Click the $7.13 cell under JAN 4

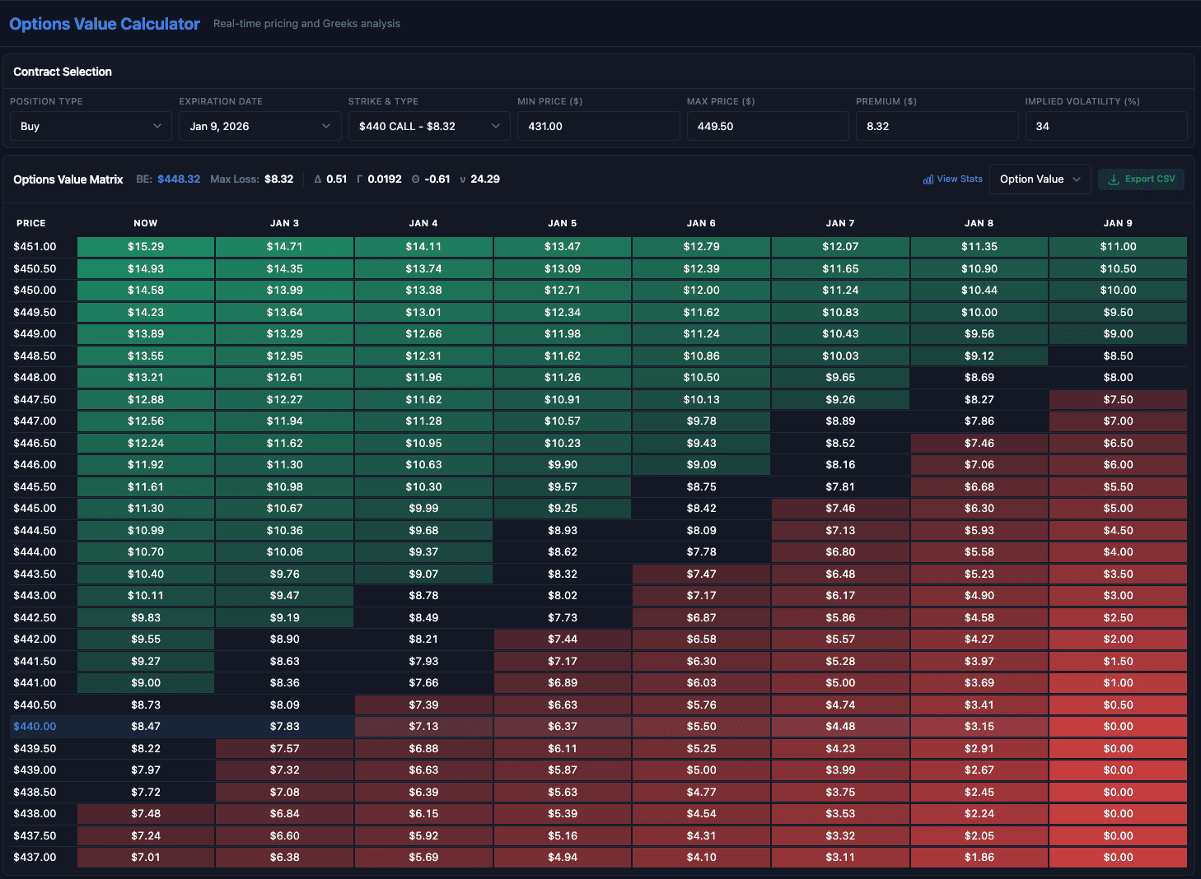[x=423, y=727]
